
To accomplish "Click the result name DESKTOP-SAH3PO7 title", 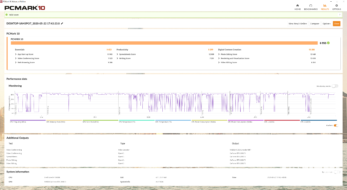I will pos(33,24).
